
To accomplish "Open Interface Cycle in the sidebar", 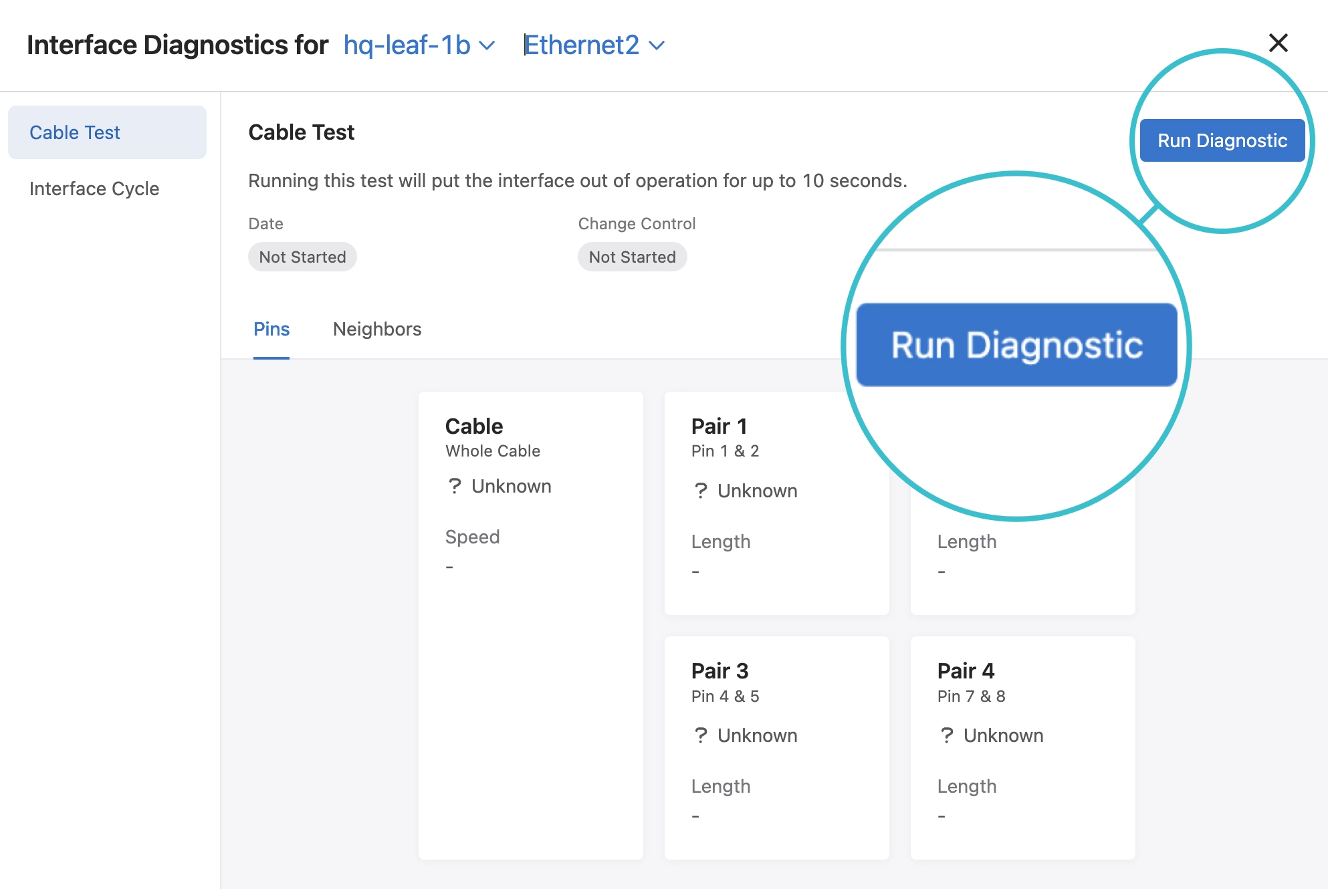I will (94, 188).
